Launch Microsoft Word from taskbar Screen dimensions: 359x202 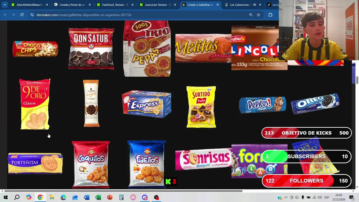pos(86,197)
